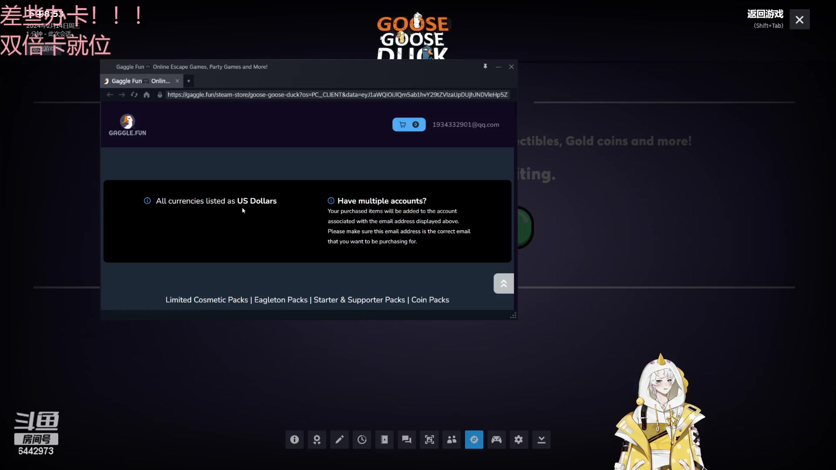Open the guides notebook icon
The image size is (836, 470).
pyautogui.click(x=384, y=440)
